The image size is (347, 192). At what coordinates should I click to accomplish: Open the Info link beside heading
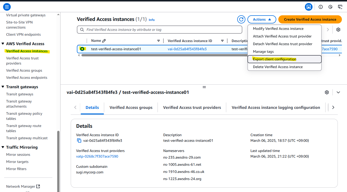coord(152,20)
